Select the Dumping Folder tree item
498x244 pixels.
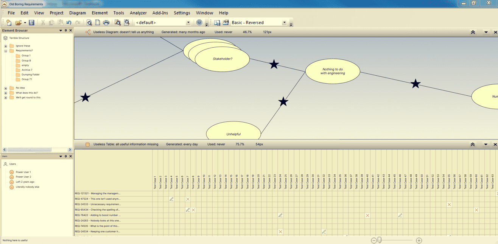[31, 75]
